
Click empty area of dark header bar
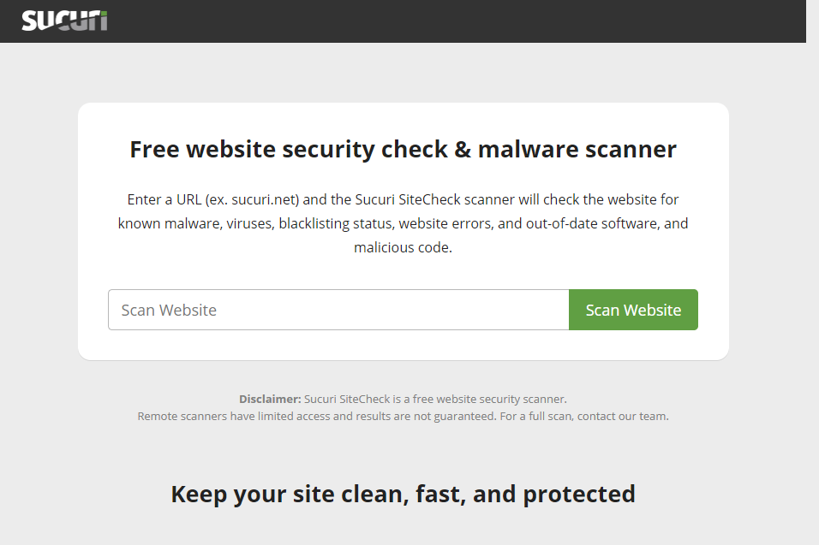point(454,21)
